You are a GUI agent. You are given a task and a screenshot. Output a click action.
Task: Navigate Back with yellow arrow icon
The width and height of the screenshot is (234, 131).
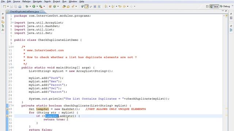click(x=124, y=7)
